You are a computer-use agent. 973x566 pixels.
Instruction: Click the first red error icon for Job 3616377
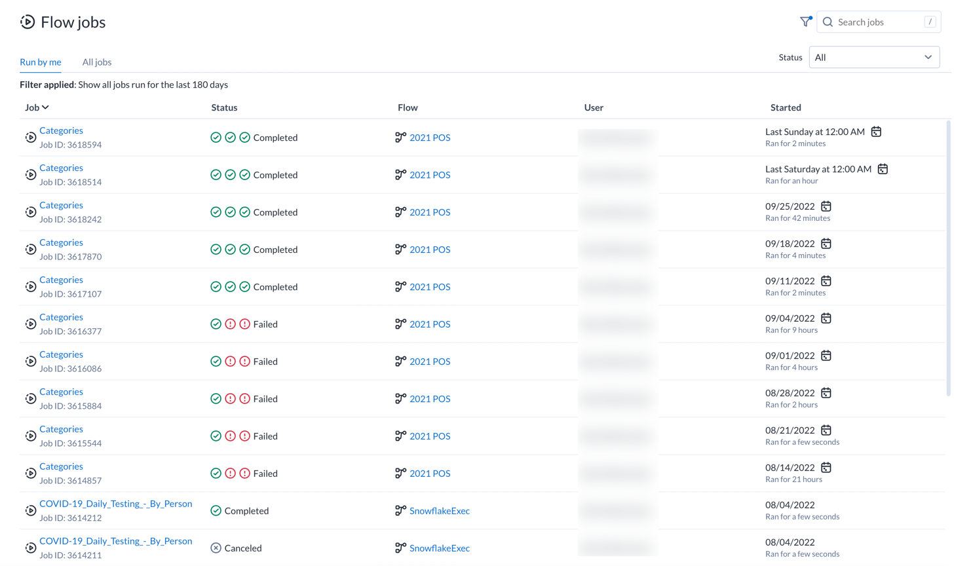click(230, 324)
